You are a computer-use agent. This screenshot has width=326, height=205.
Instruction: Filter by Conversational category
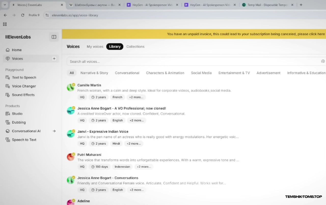click(127, 73)
